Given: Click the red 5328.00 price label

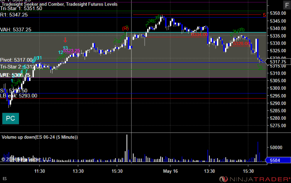Looking at the screenshot, I should coord(242,44).
